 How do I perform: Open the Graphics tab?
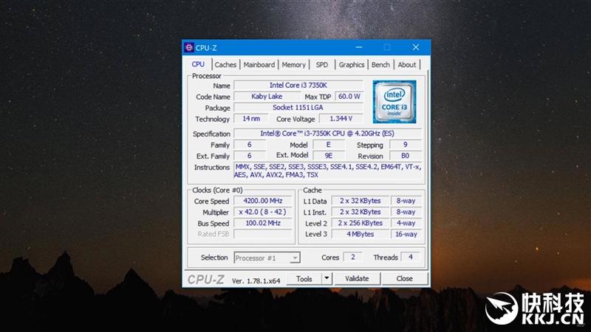coord(352,65)
